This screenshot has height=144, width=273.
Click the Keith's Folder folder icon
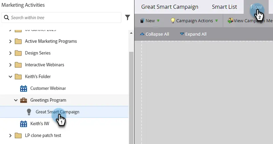point(18,77)
